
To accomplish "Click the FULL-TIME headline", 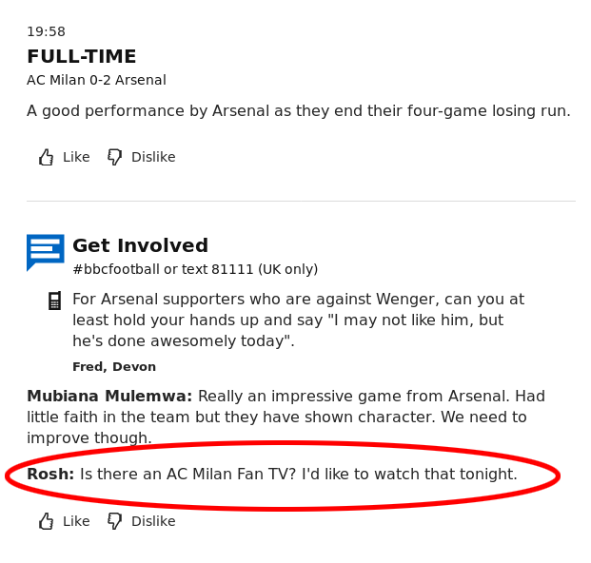I will tap(82, 56).
